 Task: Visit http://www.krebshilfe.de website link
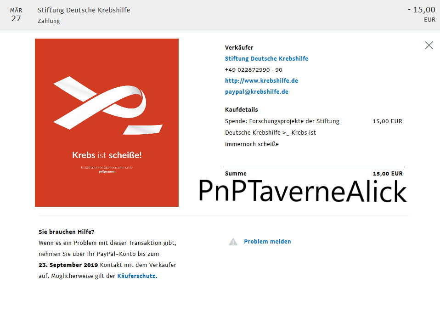pyautogui.click(x=261, y=80)
